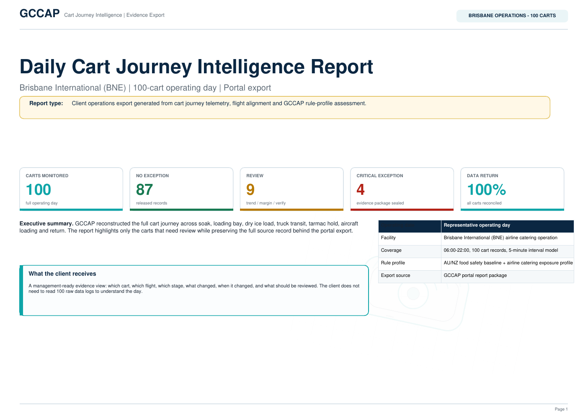The width and height of the screenshot is (588, 416).
Task: Click the GCCAP logo text
Action: pos(40,14)
